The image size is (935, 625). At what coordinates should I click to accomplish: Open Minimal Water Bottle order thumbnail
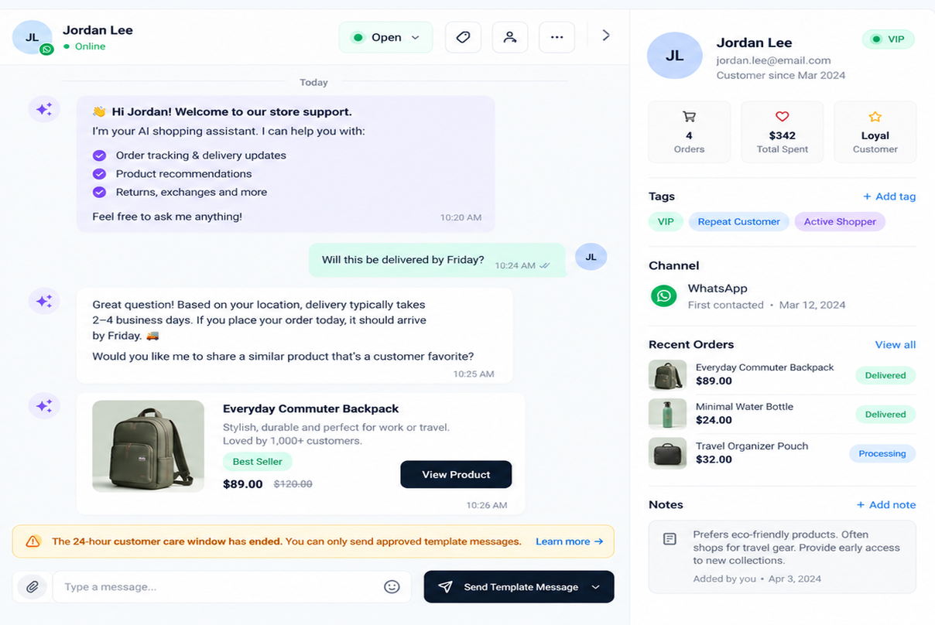pos(667,414)
